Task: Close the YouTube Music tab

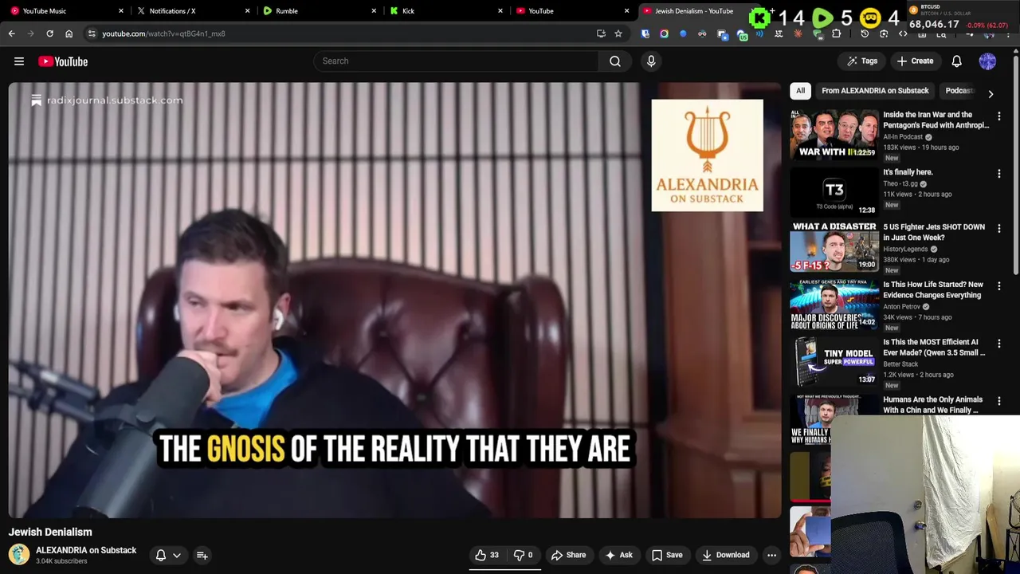Action: 121,11
